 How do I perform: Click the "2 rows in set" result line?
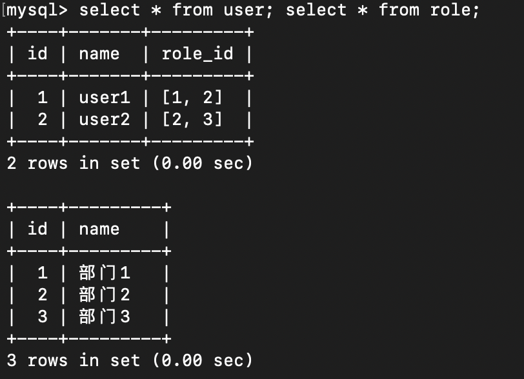[130, 164]
